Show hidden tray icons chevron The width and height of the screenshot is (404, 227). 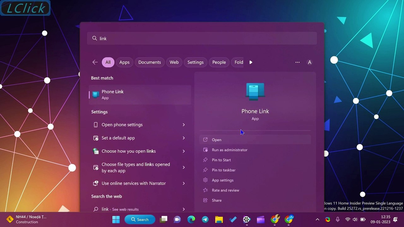coord(318,219)
